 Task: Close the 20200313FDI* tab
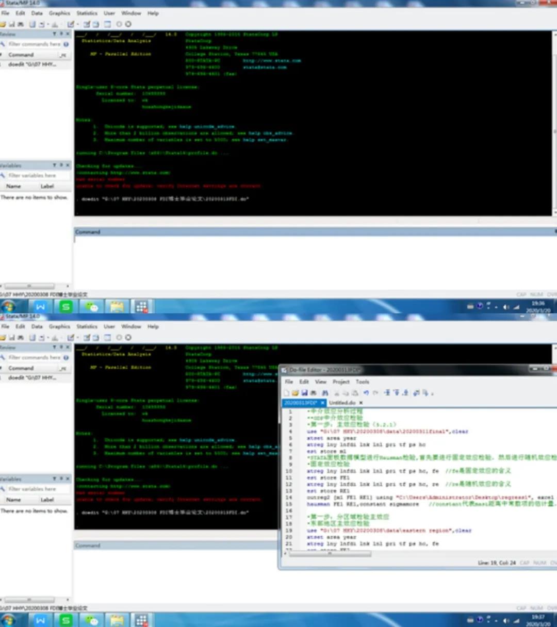point(322,403)
